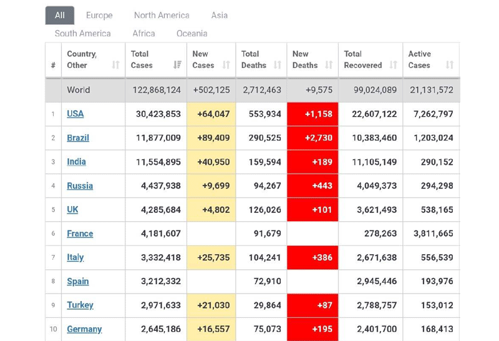The image size is (499, 341).
Task: Sort by Country column sort icon
Action: point(115,65)
